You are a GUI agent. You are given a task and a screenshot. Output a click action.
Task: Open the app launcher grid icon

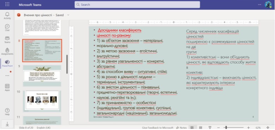coord(7,4)
